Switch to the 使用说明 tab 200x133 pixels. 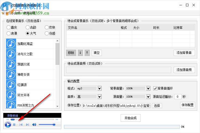(x=29, y=13)
